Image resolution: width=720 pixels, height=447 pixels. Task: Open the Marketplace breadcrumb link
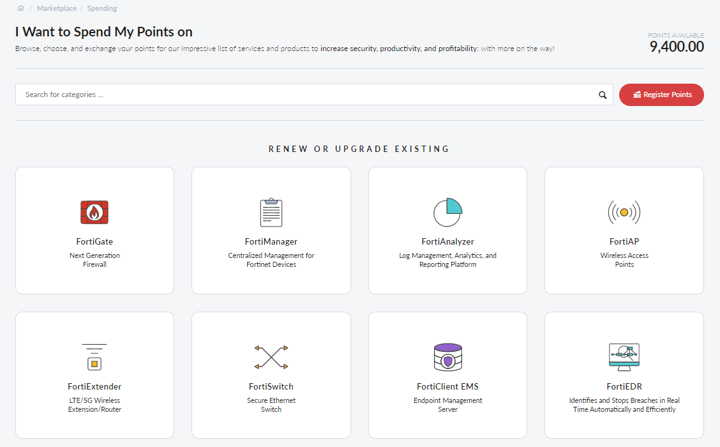56,8
